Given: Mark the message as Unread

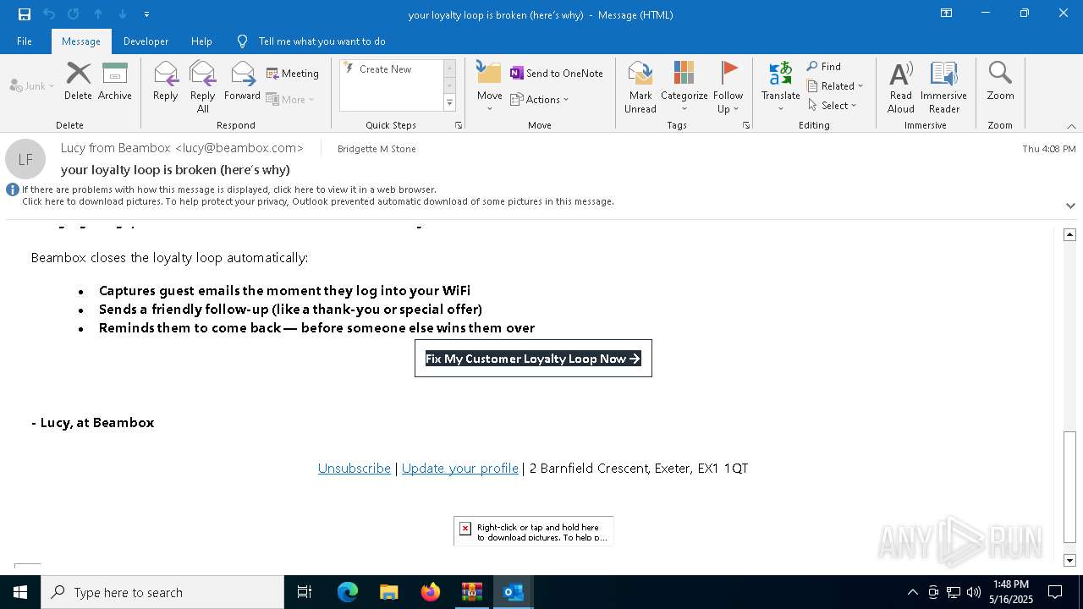Looking at the screenshot, I should coord(640,87).
